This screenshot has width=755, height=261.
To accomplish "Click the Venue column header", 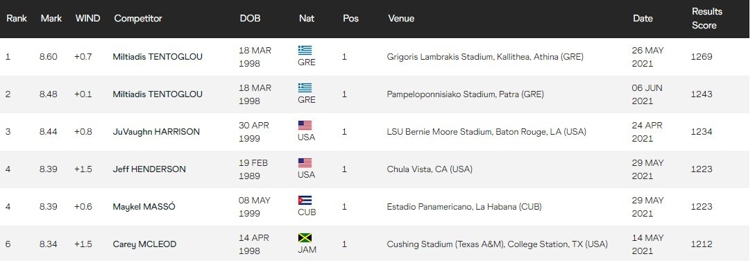I will point(401,18).
